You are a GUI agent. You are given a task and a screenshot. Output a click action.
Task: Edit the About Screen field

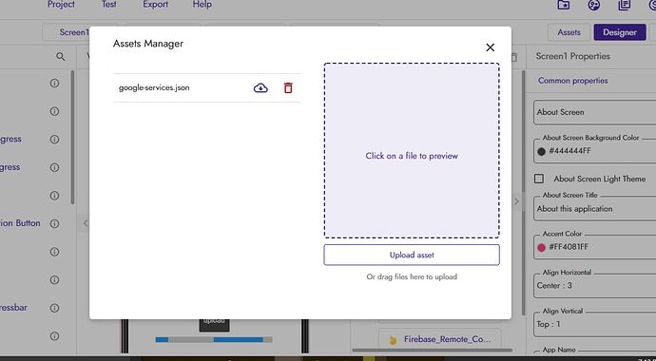point(594,112)
